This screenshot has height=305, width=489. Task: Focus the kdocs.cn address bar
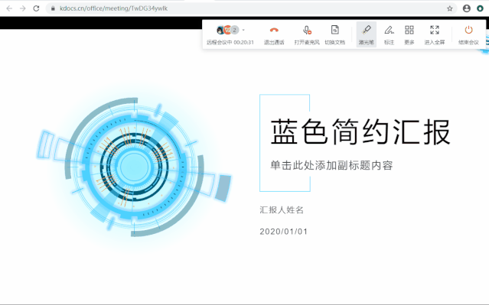pos(251,8)
